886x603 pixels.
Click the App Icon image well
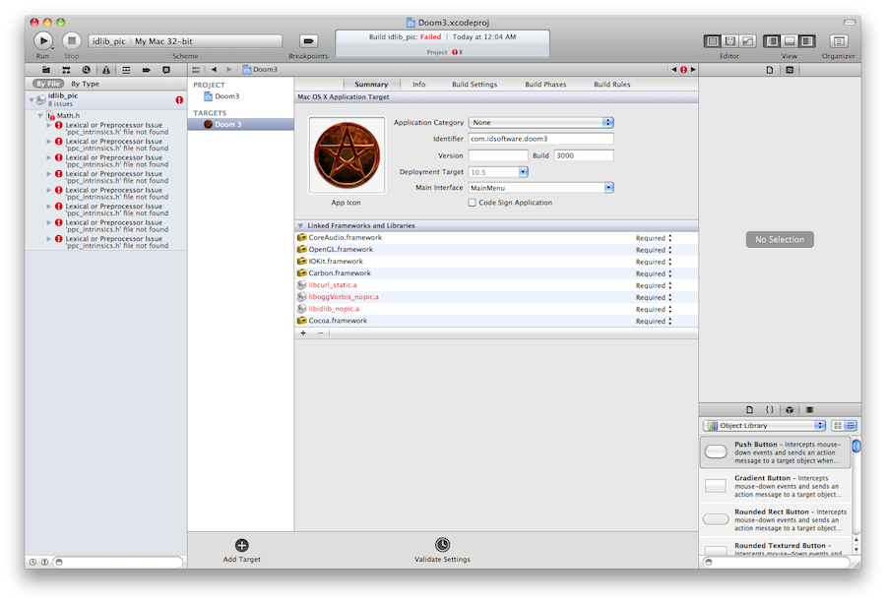[x=347, y=155]
